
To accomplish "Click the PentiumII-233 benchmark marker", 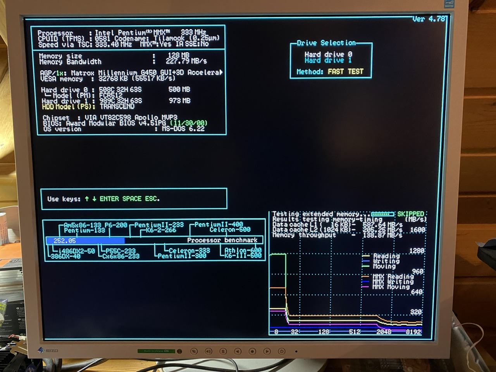I will 159,225.
